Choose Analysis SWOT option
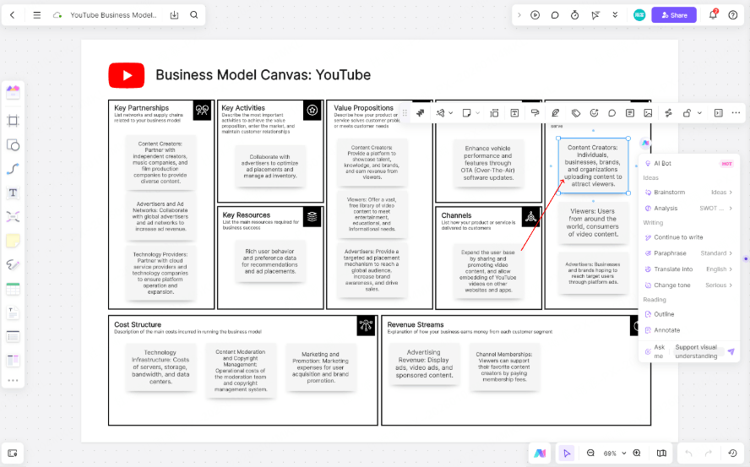The height and width of the screenshot is (467, 750). [x=689, y=208]
